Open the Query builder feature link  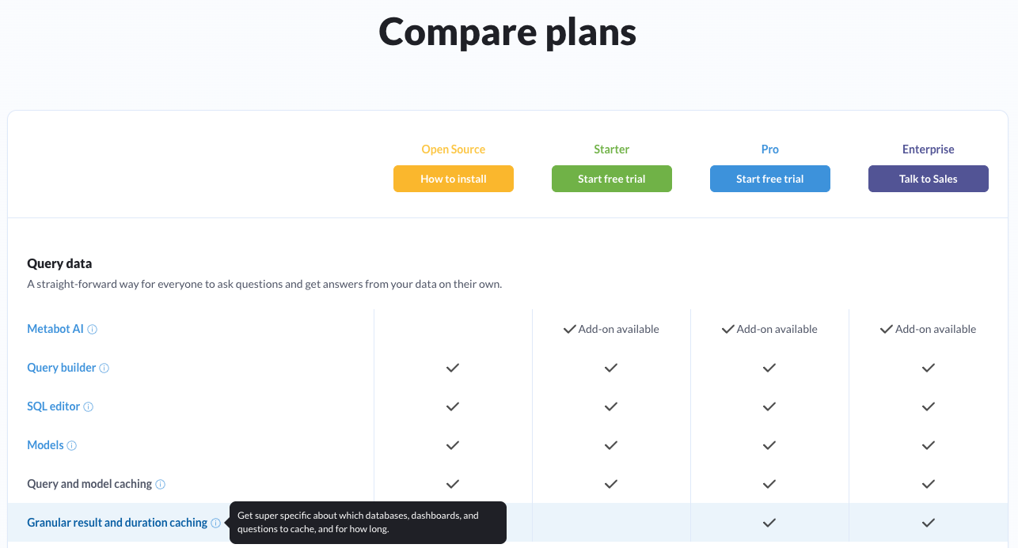coord(62,368)
